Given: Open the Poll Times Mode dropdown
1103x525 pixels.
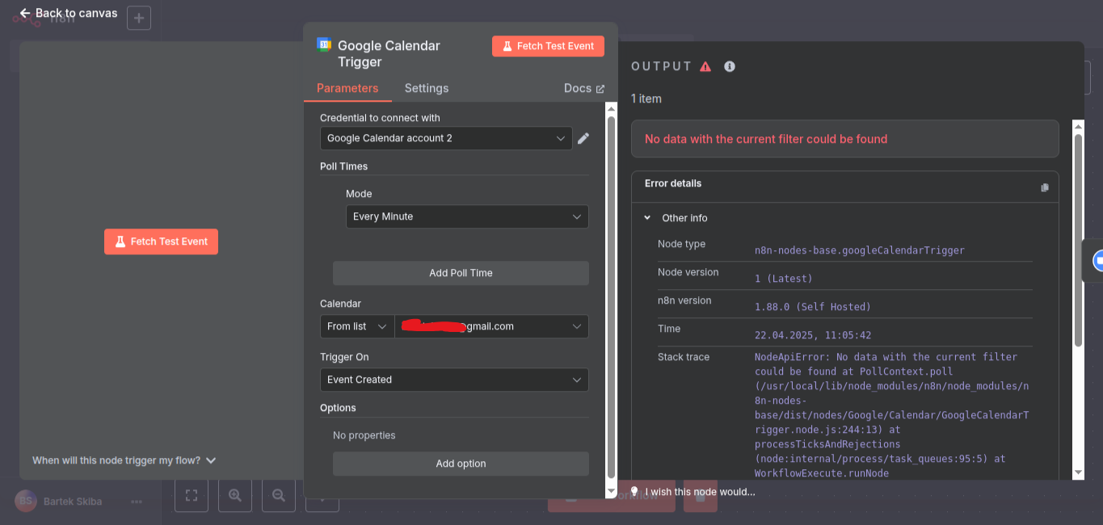Looking at the screenshot, I should coord(467,216).
